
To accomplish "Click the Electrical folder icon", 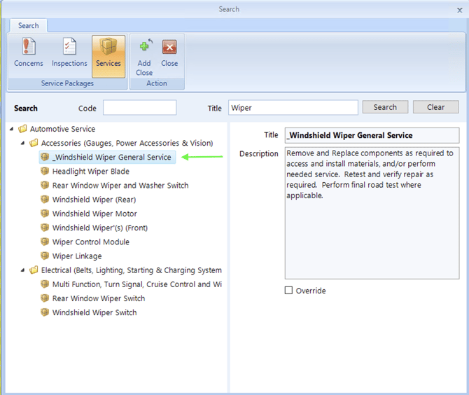I will coord(34,270).
